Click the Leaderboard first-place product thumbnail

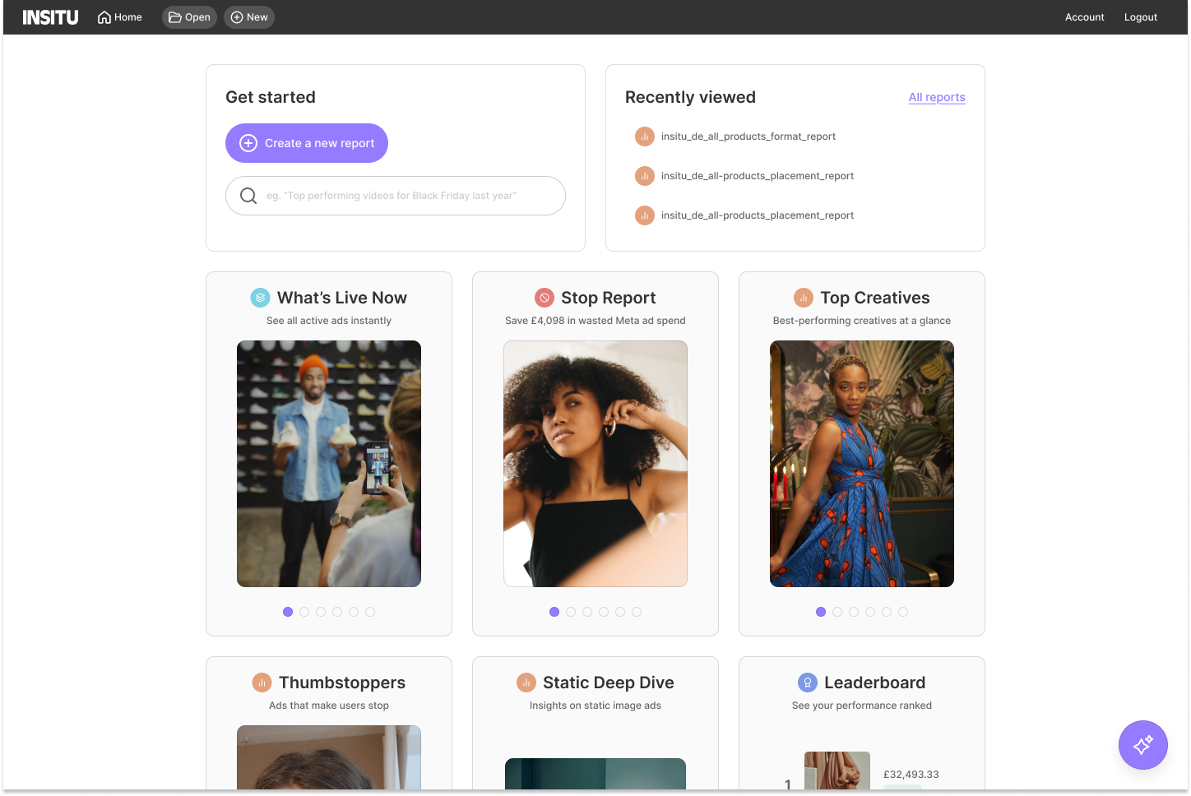pos(837,771)
